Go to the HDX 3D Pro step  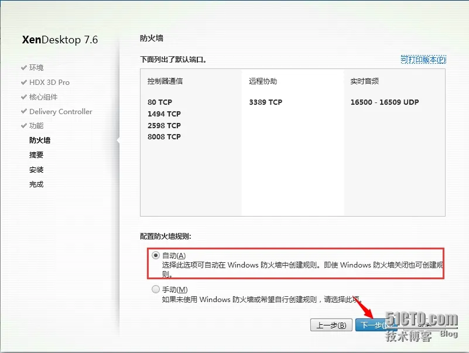(49, 83)
